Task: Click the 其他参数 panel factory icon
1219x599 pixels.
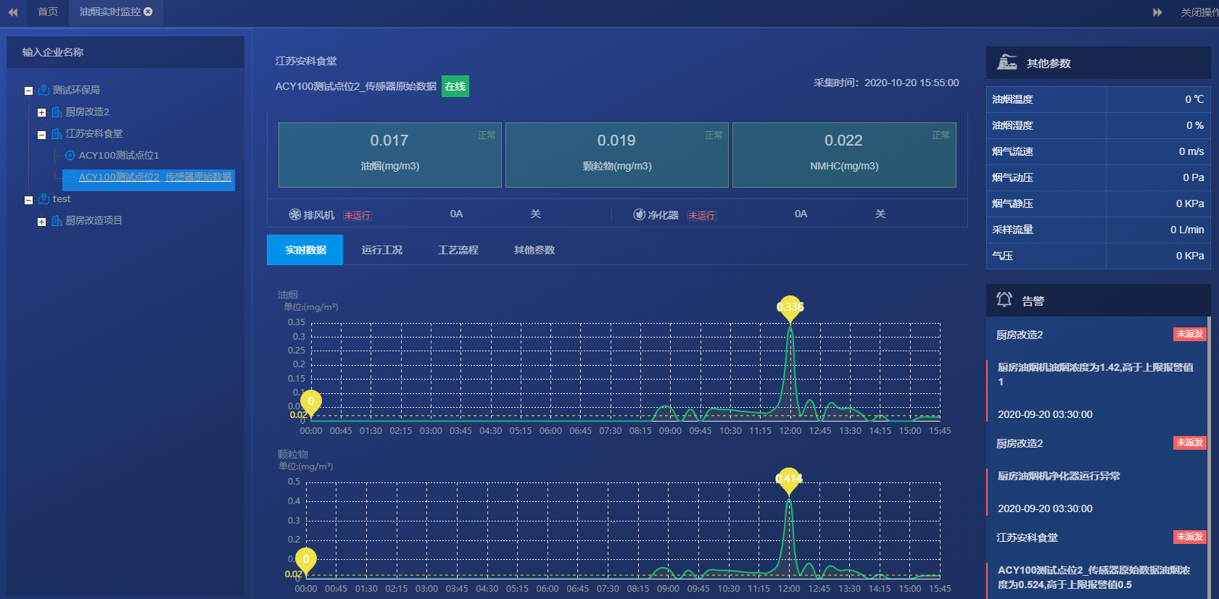Action: pyautogui.click(x=1007, y=62)
